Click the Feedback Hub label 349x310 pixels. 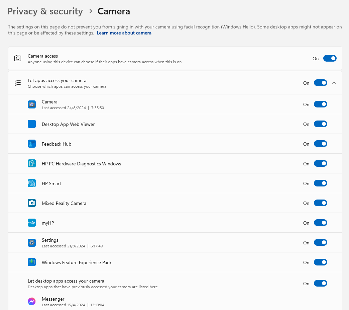coord(56,144)
